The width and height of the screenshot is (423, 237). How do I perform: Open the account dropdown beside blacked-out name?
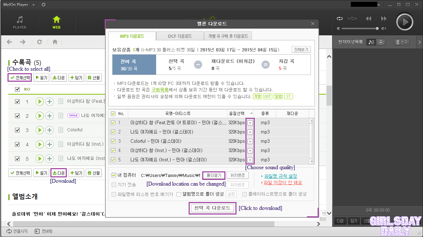[379, 5]
